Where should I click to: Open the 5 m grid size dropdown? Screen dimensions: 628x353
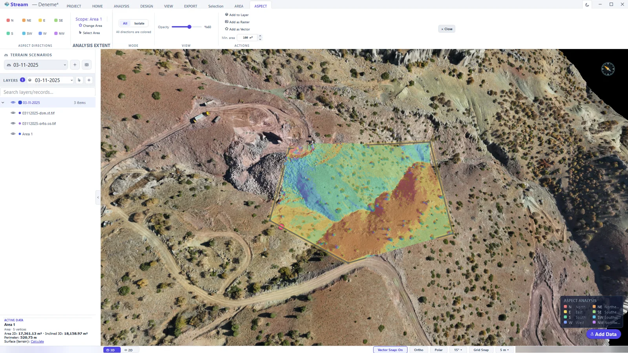[504, 350]
